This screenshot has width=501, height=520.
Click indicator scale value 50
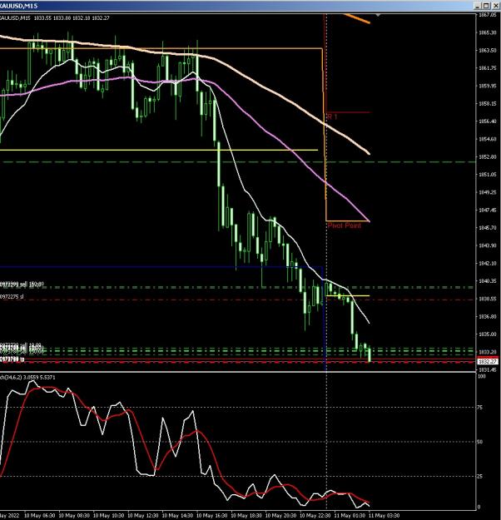click(x=479, y=442)
